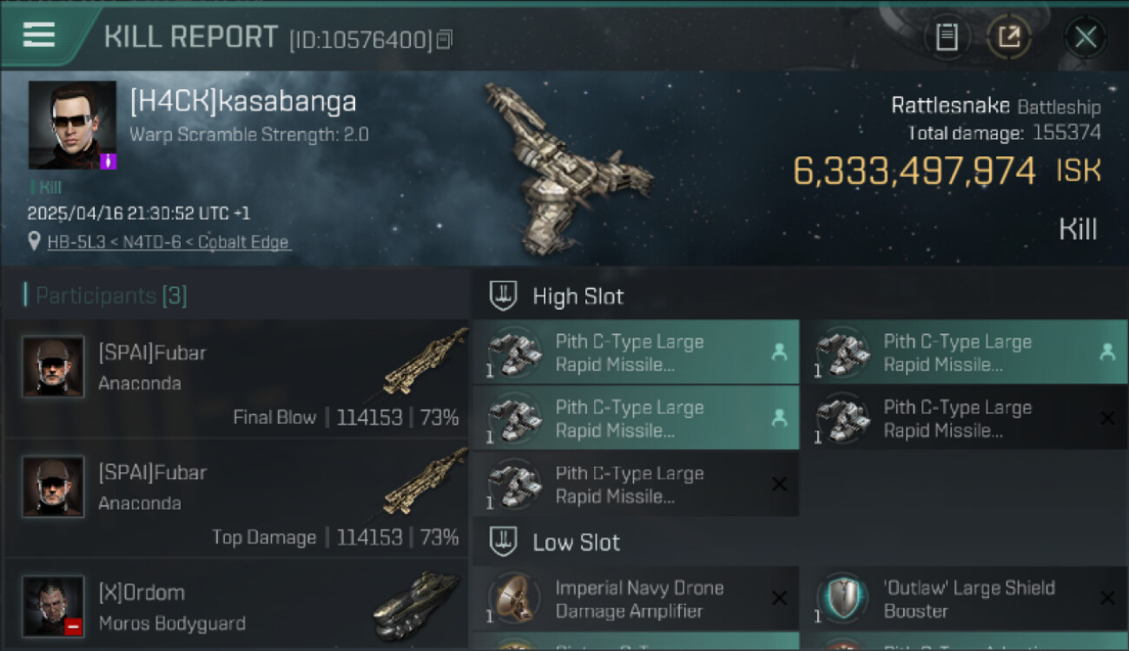Select first dropped Pith C-Type missile launcher
The image size is (1129, 651).
(636, 352)
